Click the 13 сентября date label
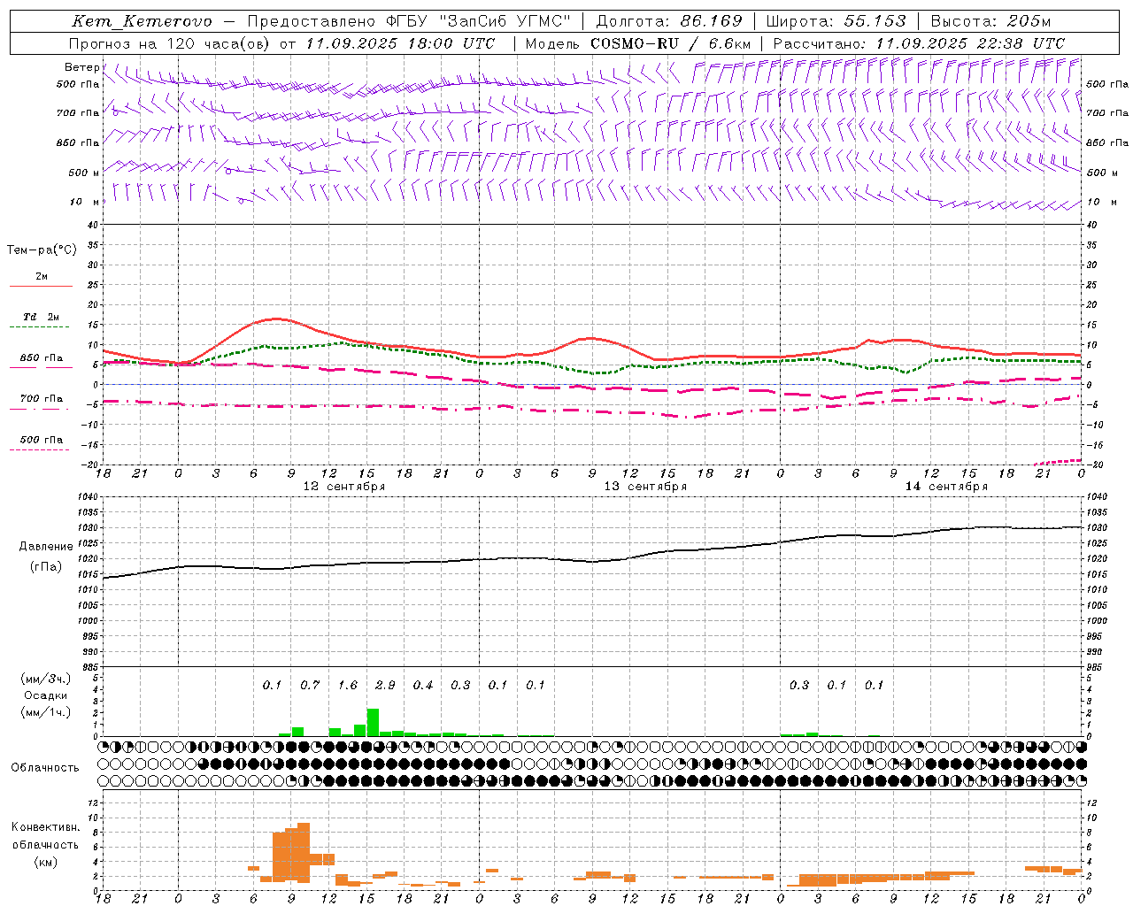1133x906 pixels. pos(645,487)
